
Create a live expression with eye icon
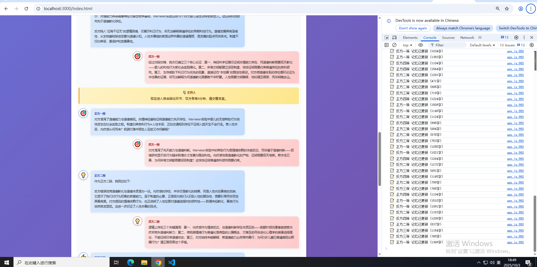(x=421, y=45)
